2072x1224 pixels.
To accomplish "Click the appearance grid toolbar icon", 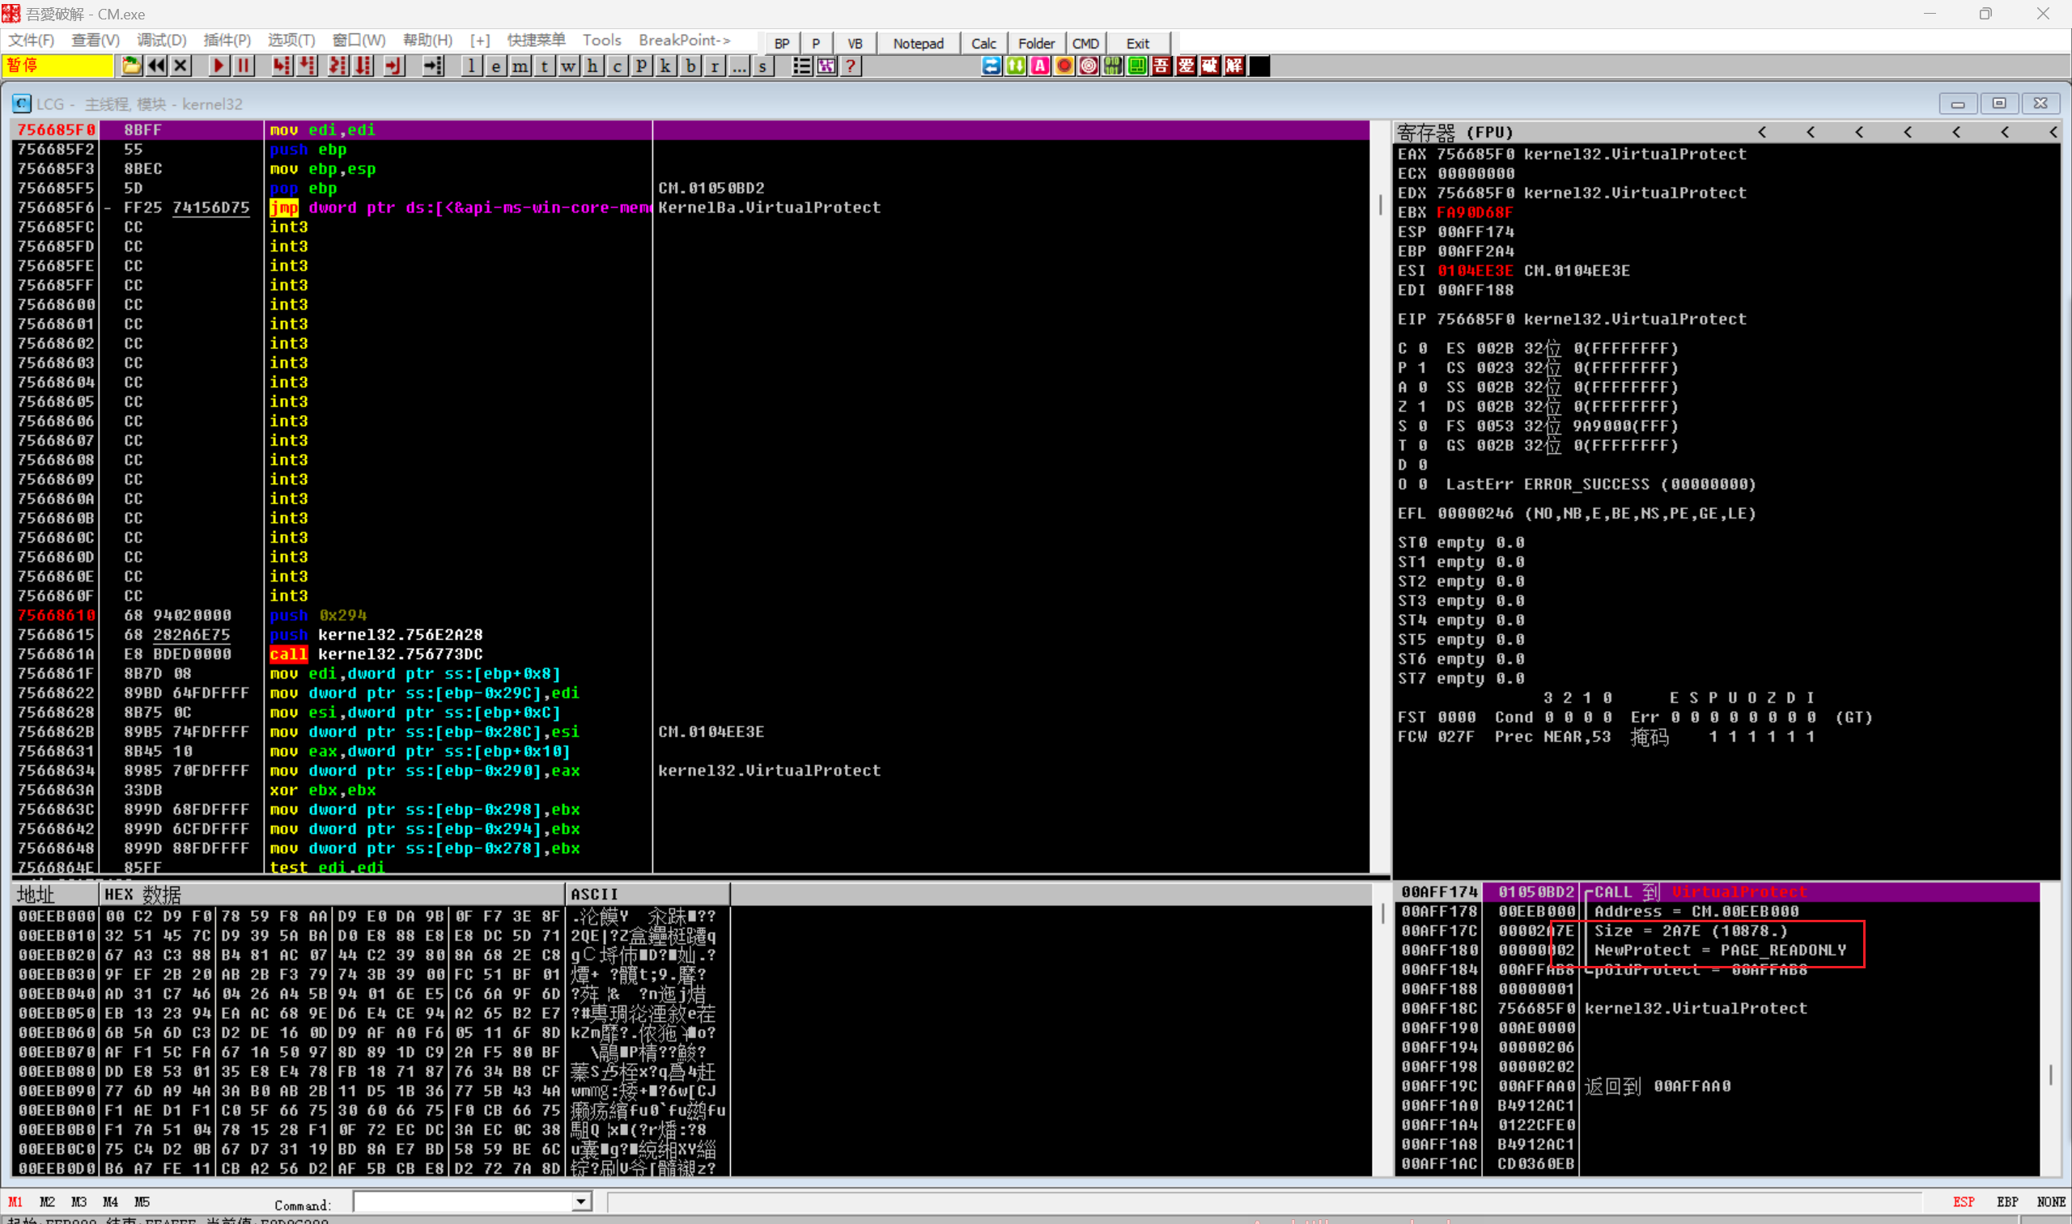I will tap(826, 66).
